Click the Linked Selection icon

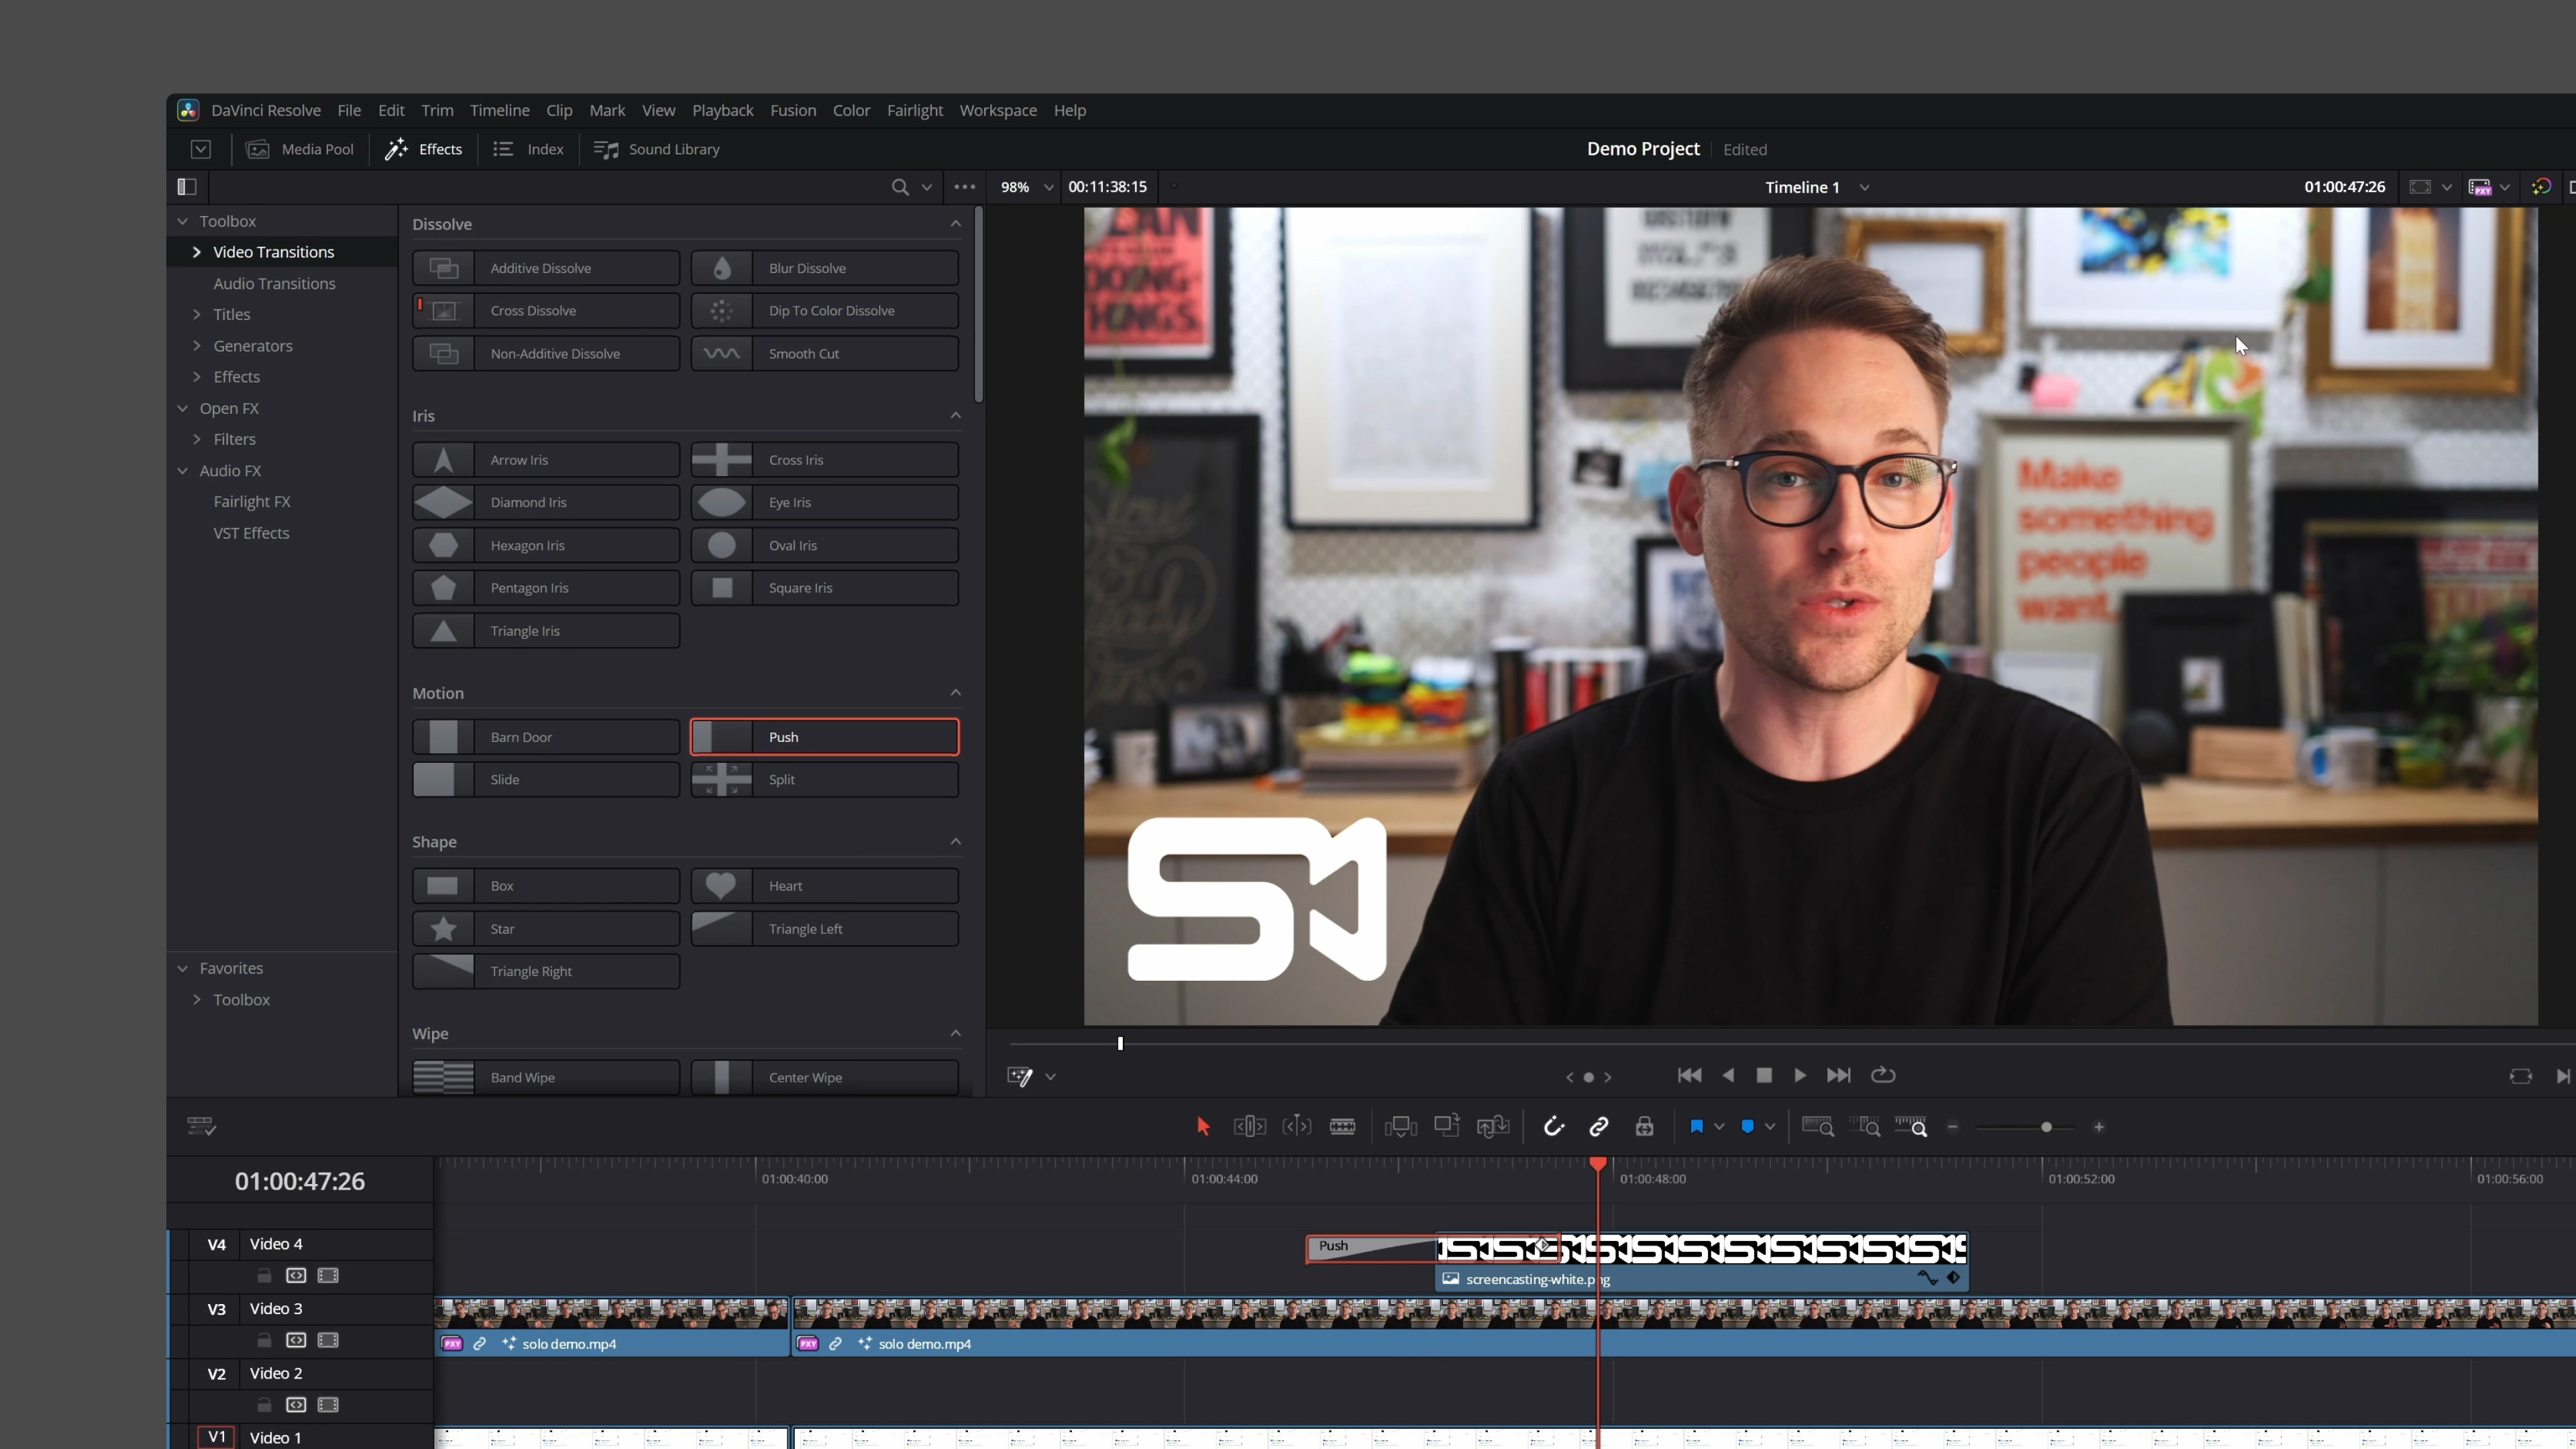(x=1599, y=1126)
